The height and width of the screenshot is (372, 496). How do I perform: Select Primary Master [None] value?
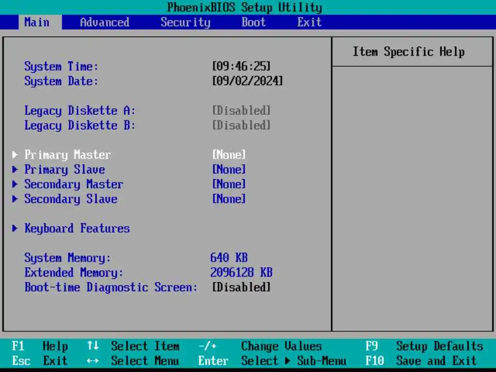[x=229, y=155]
